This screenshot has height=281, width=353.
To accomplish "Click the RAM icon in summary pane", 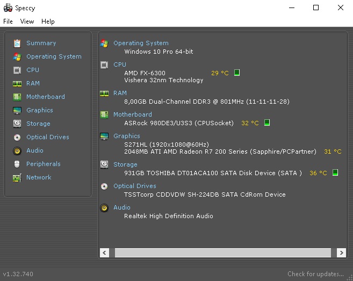I will click(x=104, y=93).
